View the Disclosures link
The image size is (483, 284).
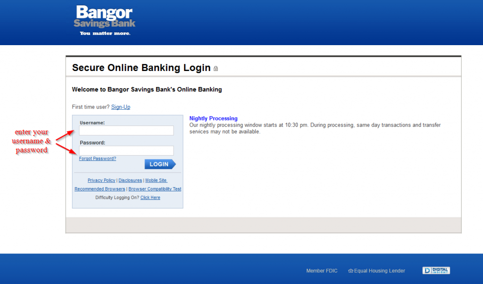[130, 180]
